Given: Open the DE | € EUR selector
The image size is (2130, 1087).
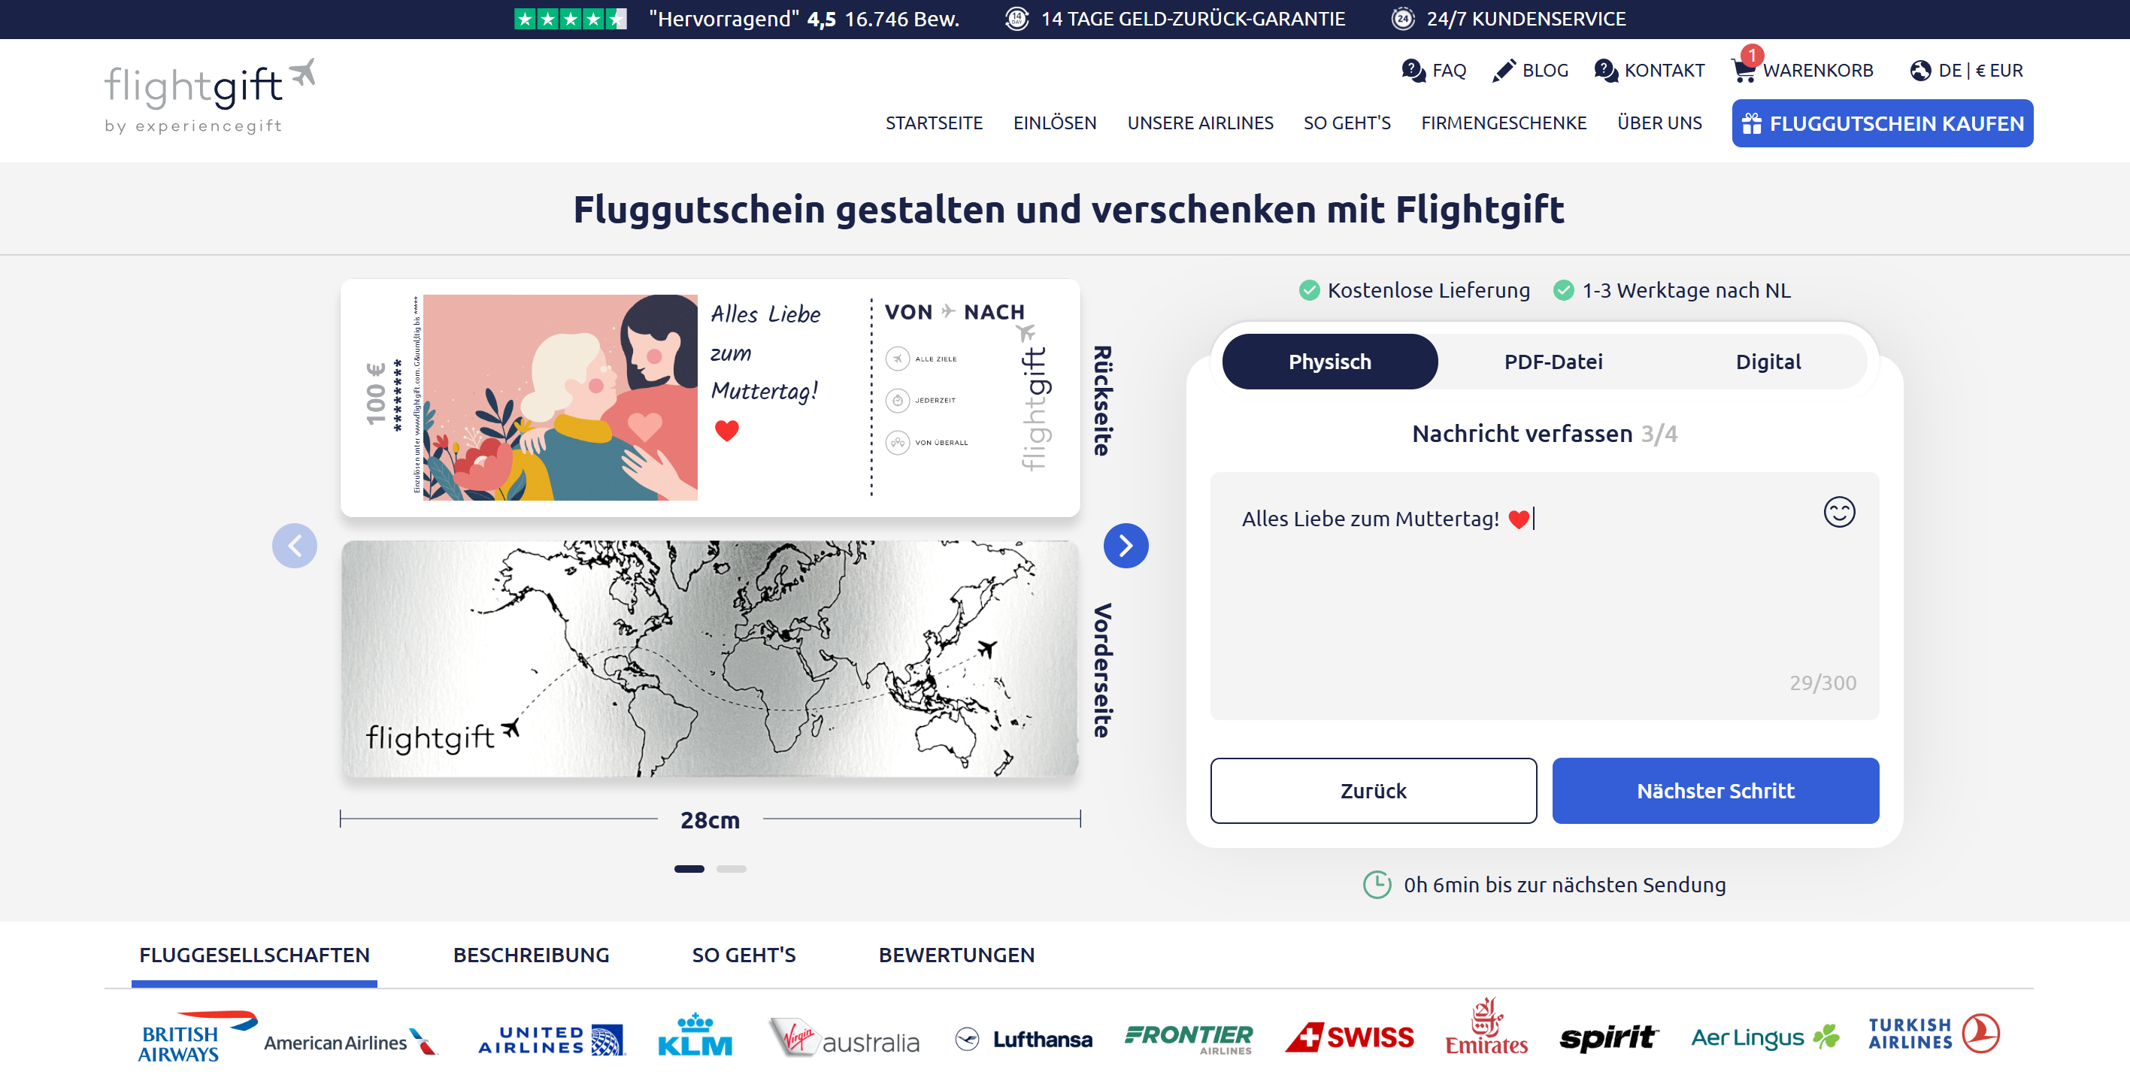Looking at the screenshot, I should (1980, 71).
